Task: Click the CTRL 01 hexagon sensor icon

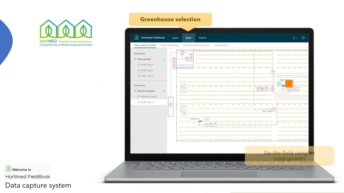Action: click(x=182, y=53)
